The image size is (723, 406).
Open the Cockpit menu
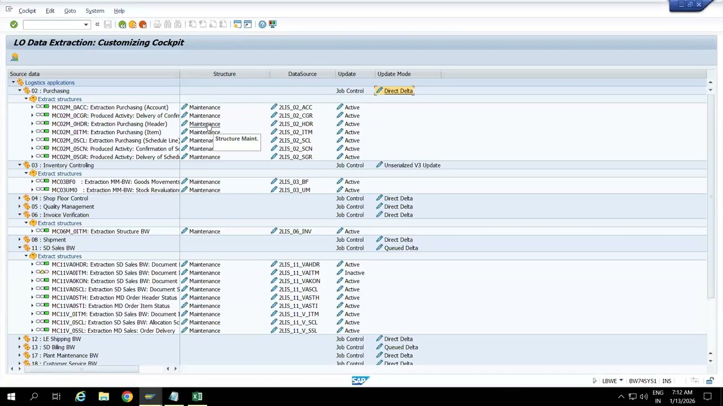pos(27,11)
